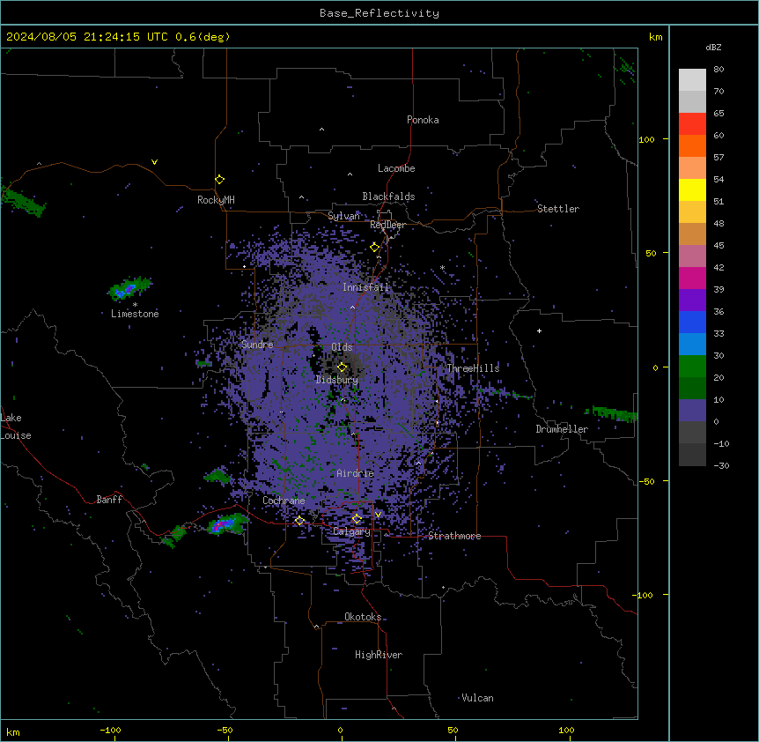Click the Lacombe city label
The image size is (759, 742).
pos(396,168)
